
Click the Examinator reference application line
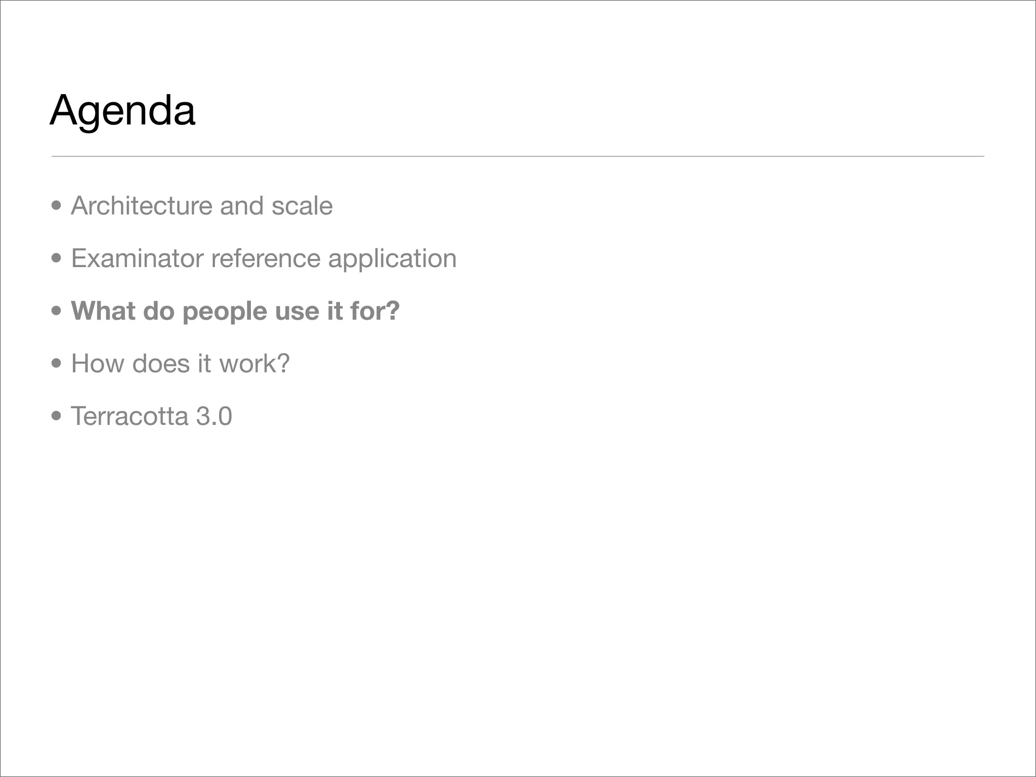coord(264,258)
